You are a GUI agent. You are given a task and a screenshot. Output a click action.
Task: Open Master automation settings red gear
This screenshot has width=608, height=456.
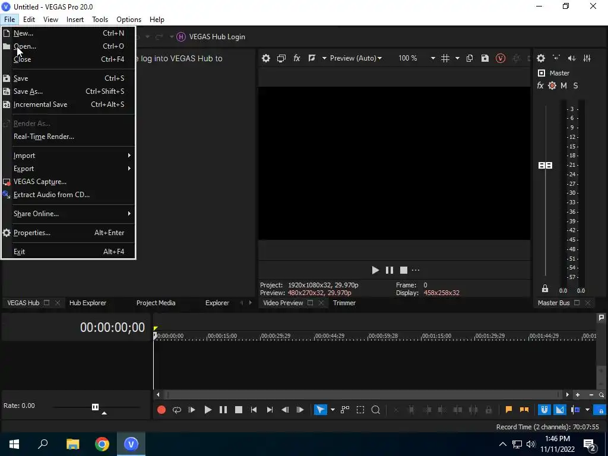tap(552, 85)
